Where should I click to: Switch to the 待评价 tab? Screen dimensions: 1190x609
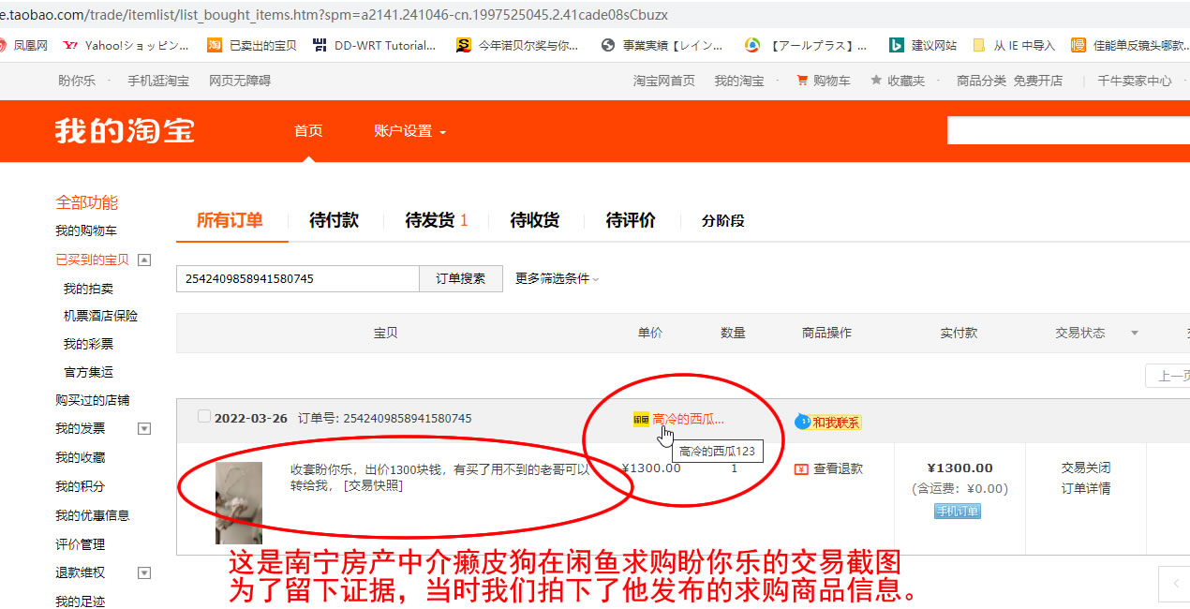[631, 220]
